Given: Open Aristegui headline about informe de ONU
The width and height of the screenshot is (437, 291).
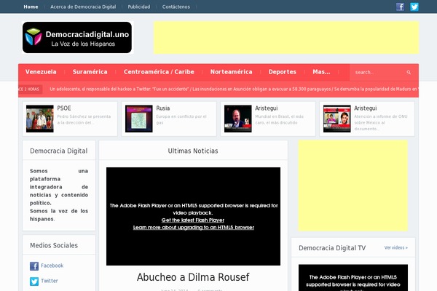Looking at the screenshot, I should click(x=366, y=108).
